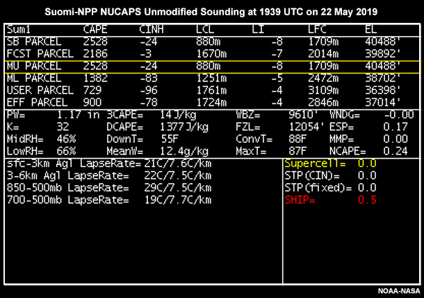Click the ESP= 0.17 value
Image resolution: width=424 pixels, height=298 pixels.
point(396,127)
